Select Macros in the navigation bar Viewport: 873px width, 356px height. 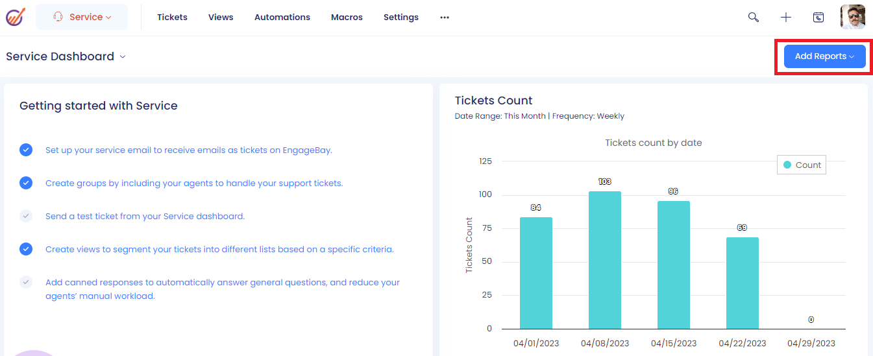[347, 18]
